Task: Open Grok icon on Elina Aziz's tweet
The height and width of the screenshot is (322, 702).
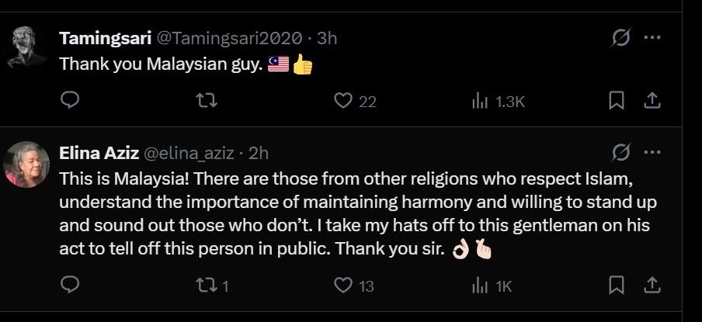Action: (621, 153)
